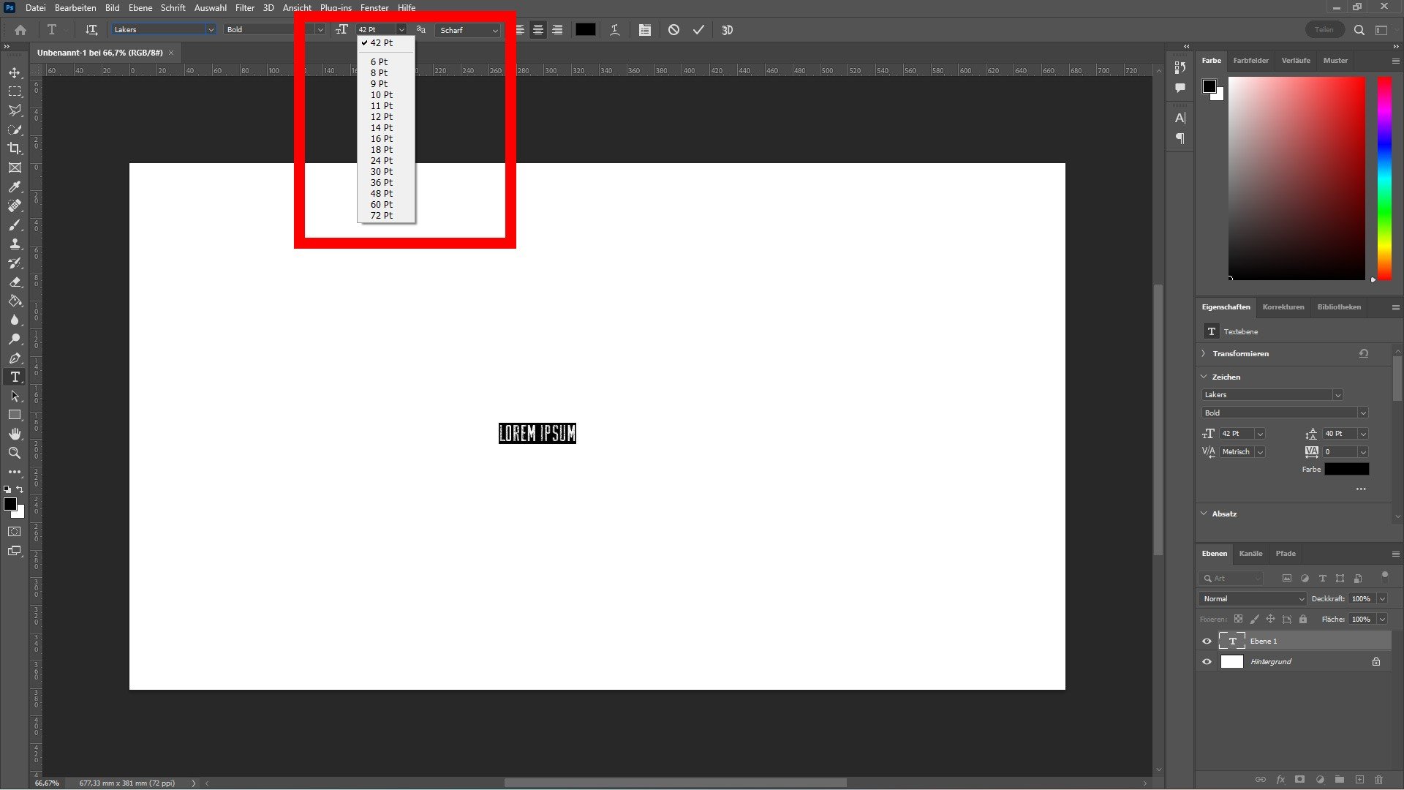
Task: Select the Crop tool
Action: pyautogui.click(x=15, y=148)
